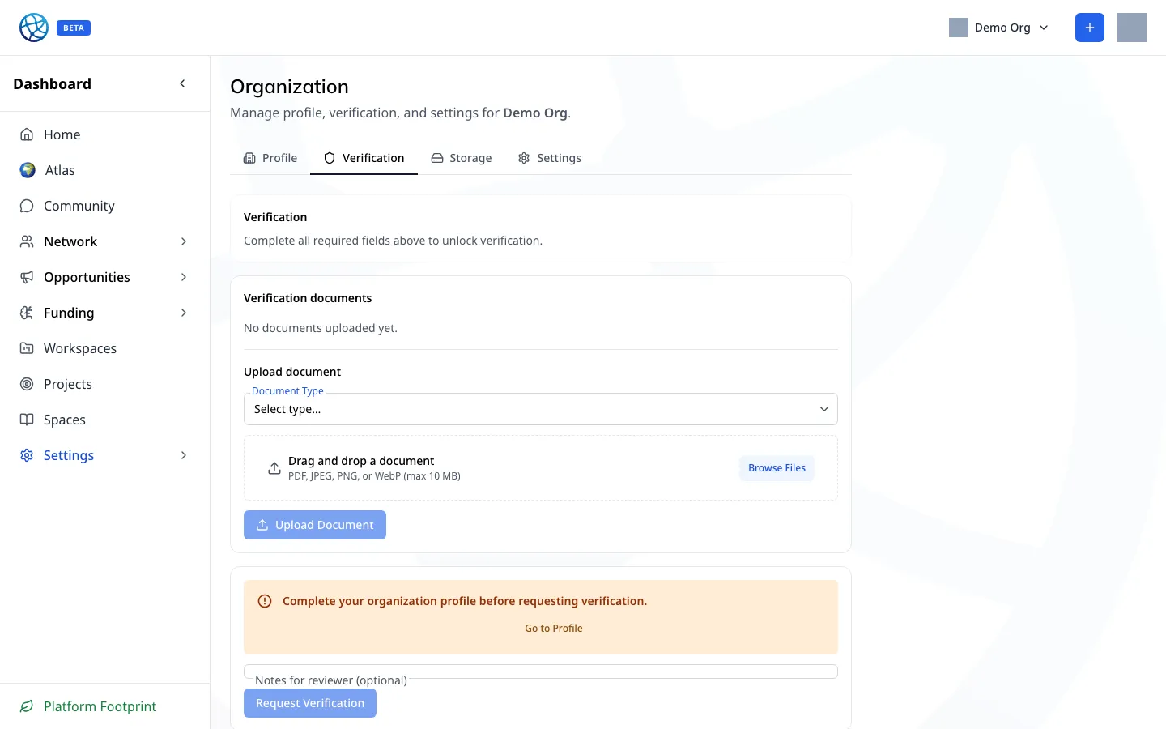The width and height of the screenshot is (1166, 729).
Task: Click the Workspaces icon
Action: [27, 348]
